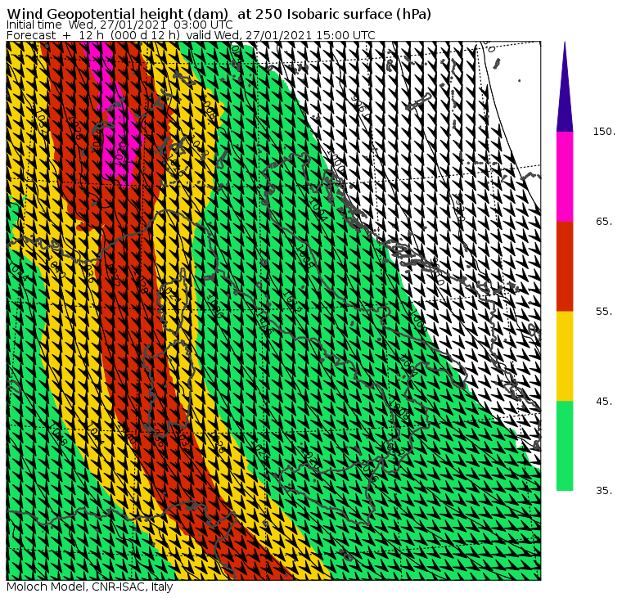The width and height of the screenshot is (622, 598).
Task: Click the colorbar label '45.'
Action: pyautogui.click(x=605, y=402)
